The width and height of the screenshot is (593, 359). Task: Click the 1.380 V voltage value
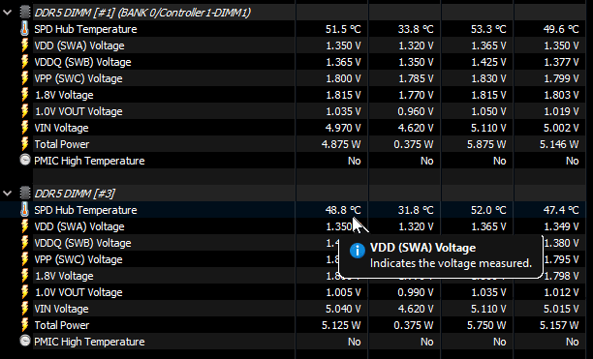pyautogui.click(x=562, y=243)
